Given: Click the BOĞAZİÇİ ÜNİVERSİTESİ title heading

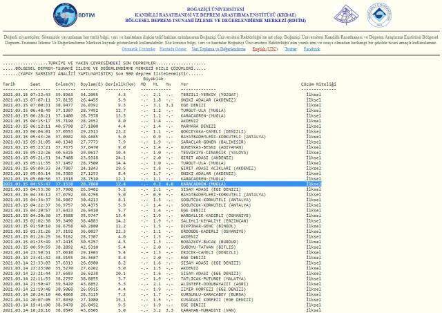Looking at the screenshot, I should point(215,9).
